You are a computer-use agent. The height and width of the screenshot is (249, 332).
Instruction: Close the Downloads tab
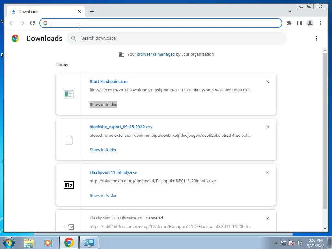point(80,12)
